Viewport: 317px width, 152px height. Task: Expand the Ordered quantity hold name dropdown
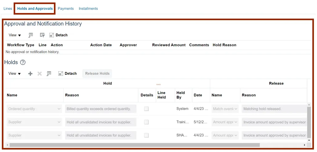point(59,109)
